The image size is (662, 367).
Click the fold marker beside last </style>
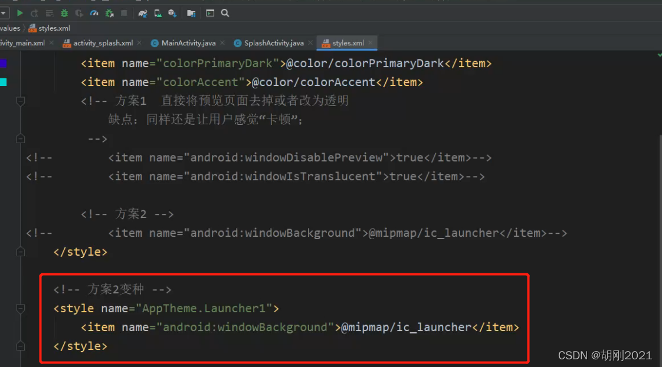tap(20, 346)
